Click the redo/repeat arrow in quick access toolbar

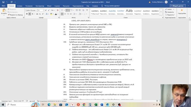[11, 2]
